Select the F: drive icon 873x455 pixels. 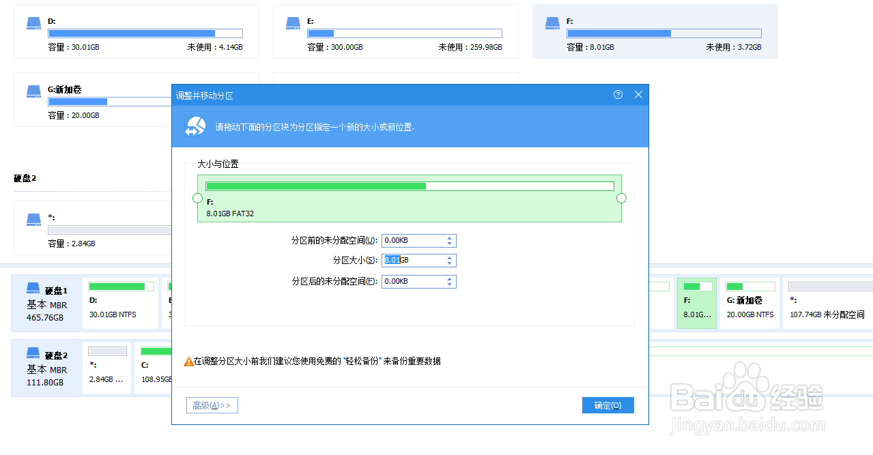(x=552, y=23)
